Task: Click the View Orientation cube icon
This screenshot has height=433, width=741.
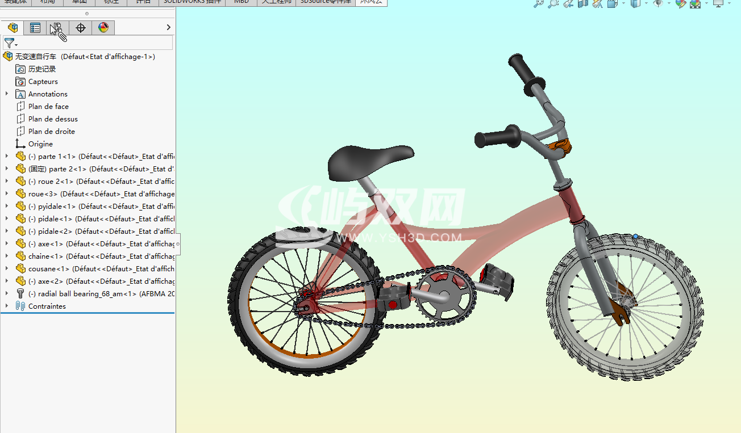Action: [613, 3]
